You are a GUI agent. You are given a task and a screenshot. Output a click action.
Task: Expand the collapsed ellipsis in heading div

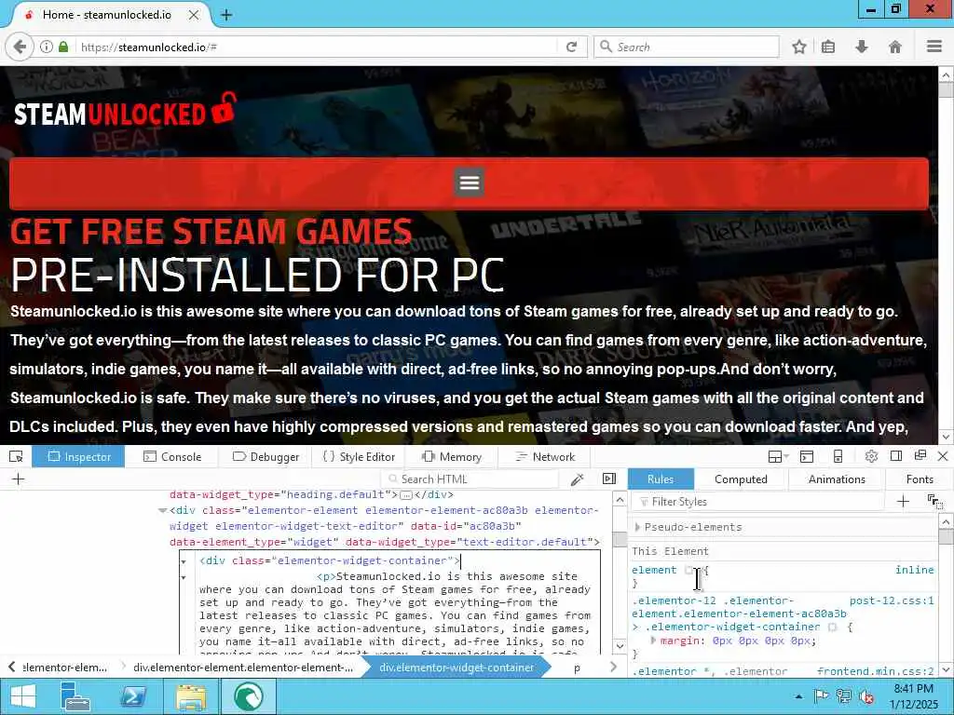(x=407, y=495)
